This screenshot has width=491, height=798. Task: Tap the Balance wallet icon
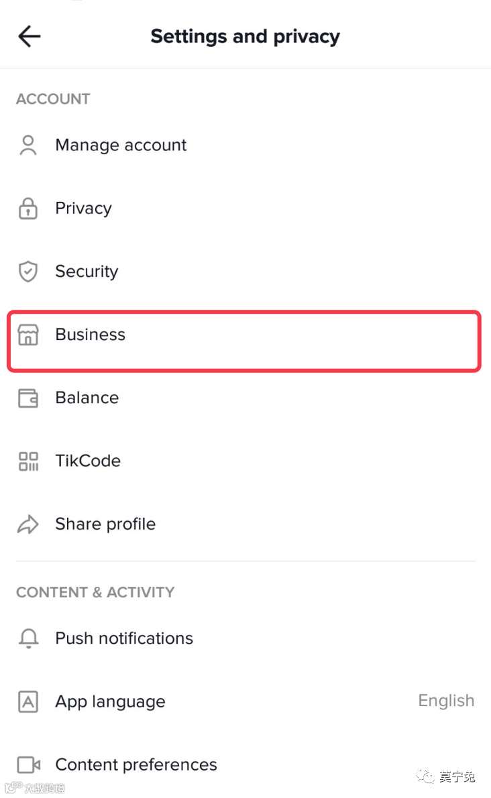click(28, 398)
